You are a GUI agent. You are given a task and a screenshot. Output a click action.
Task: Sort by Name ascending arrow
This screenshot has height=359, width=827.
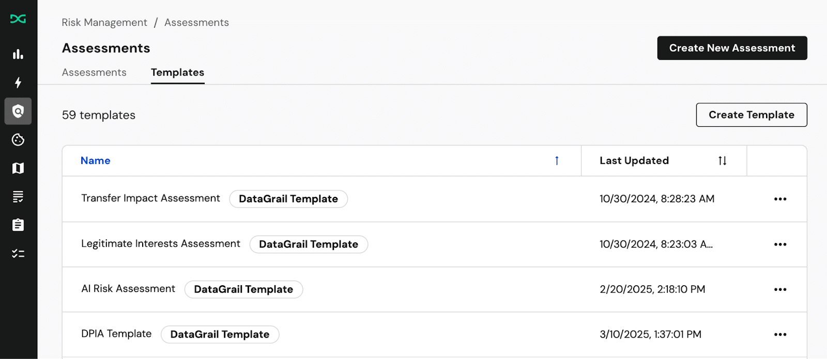tap(557, 161)
